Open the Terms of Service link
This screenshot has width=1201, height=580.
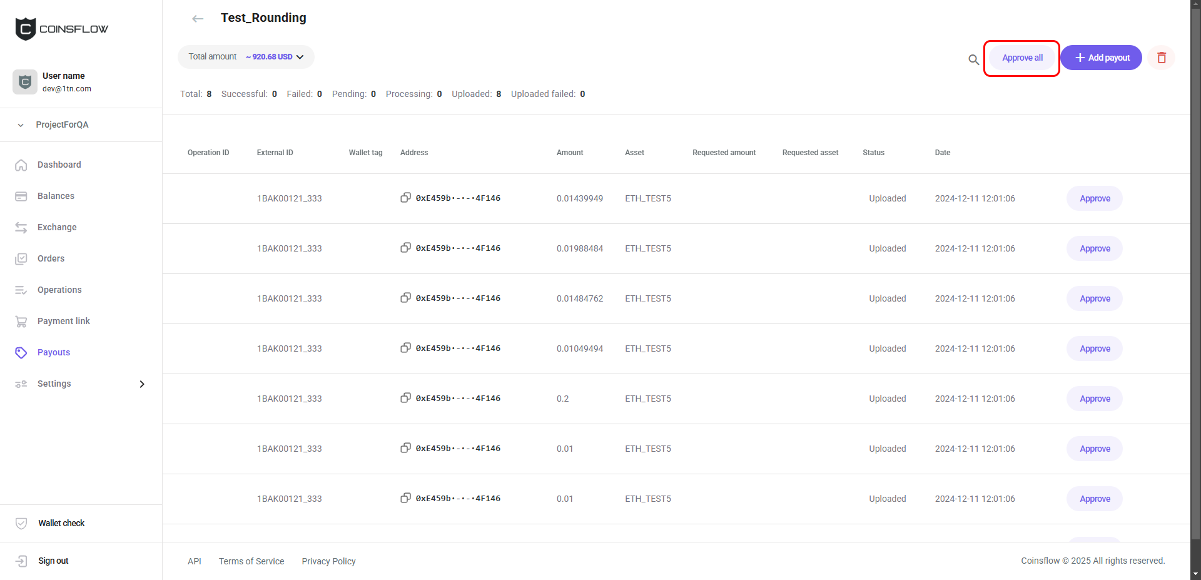(x=251, y=561)
